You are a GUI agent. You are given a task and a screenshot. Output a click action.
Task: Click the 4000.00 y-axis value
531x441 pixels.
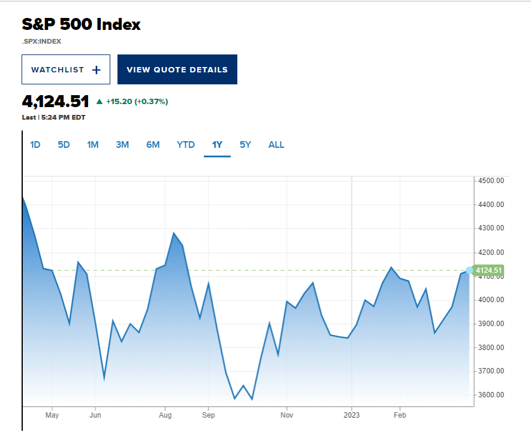pyautogui.click(x=491, y=300)
